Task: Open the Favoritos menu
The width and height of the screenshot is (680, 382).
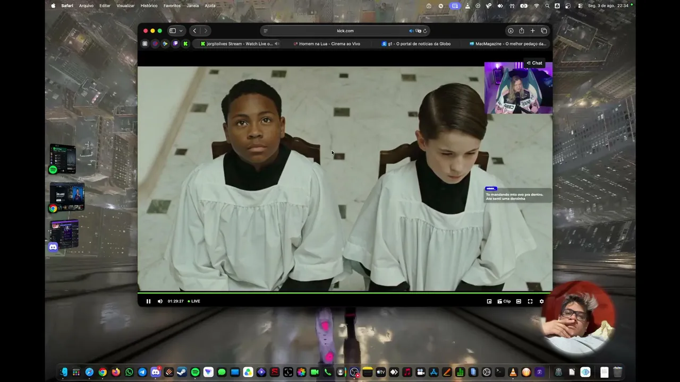Action: tap(172, 6)
